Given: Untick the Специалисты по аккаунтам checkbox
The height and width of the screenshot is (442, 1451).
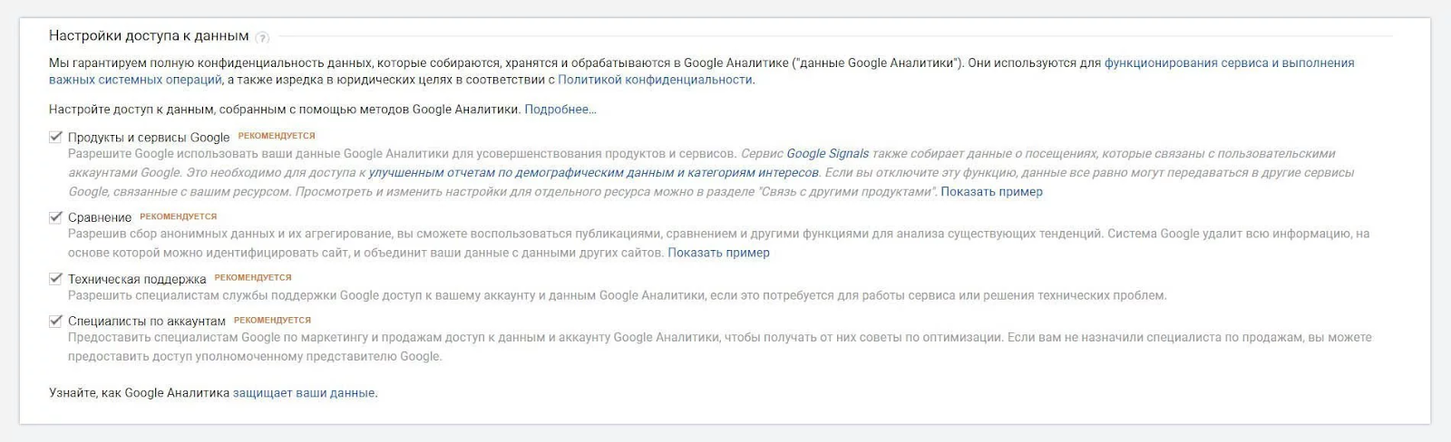Looking at the screenshot, I should [55, 321].
